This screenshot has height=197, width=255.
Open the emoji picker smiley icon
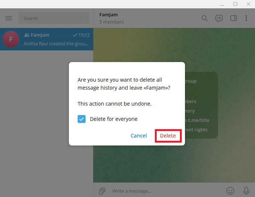click(x=230, y=191)
